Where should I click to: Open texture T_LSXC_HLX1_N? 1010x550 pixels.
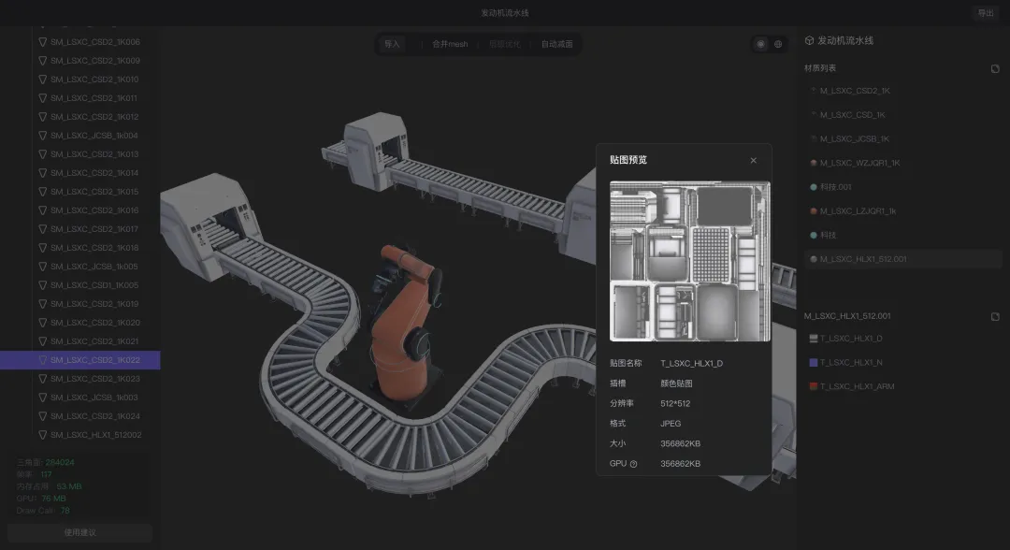tap(851, 363)
